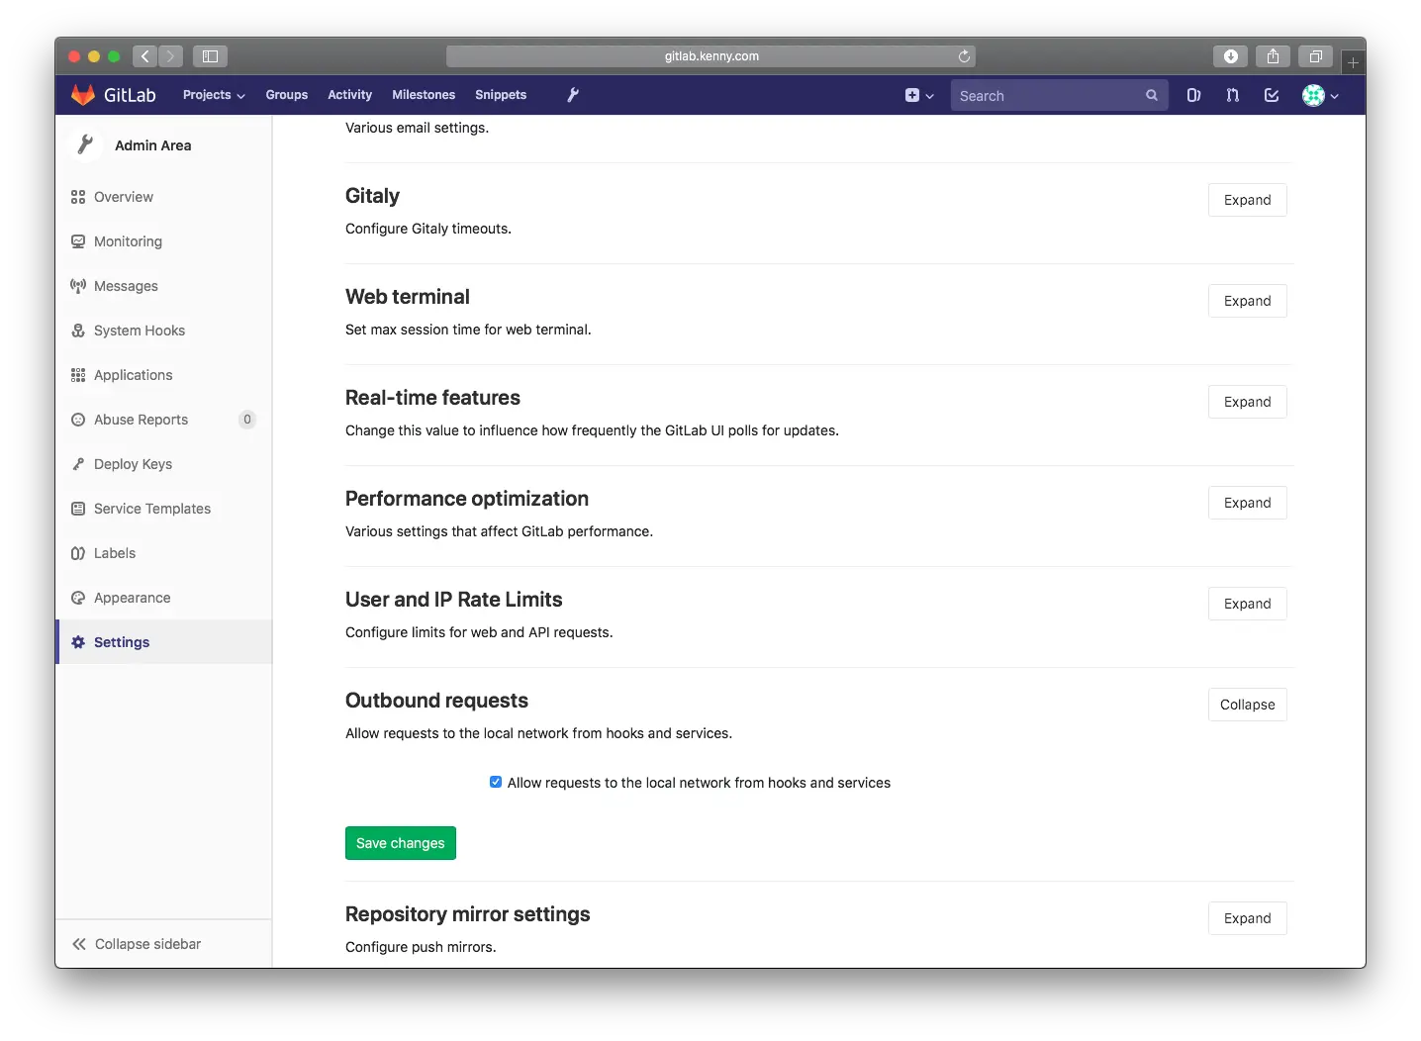Focus the Search input field
The width and height of the screenshot is (1421, 1041).
tap(1049, 96)
